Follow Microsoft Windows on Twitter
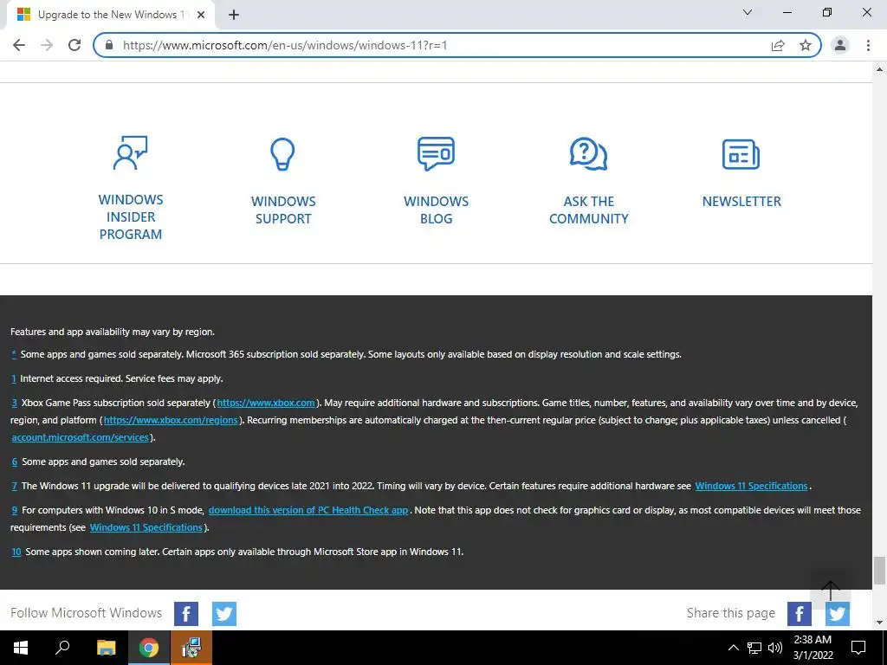This screenshot has width=887, height=665. [x=224, y=614]
